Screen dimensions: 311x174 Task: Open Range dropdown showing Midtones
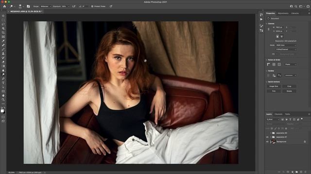[45, 6]
